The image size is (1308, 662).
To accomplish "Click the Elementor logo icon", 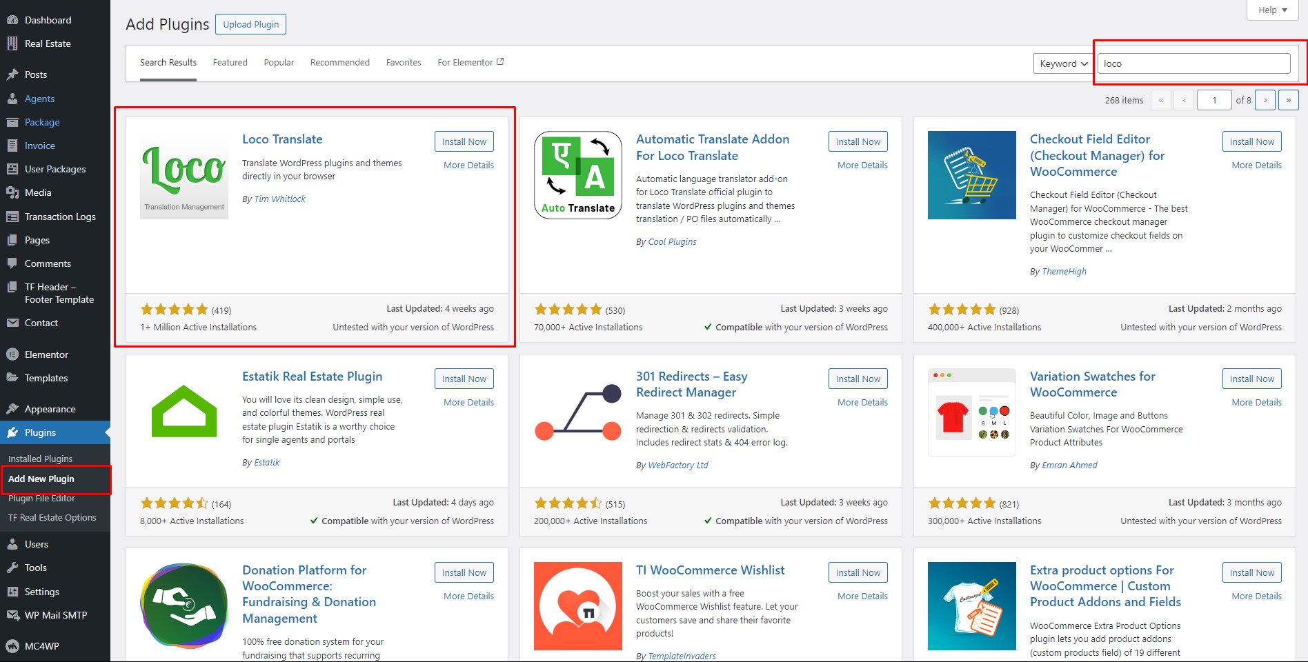I will [12, 354].
